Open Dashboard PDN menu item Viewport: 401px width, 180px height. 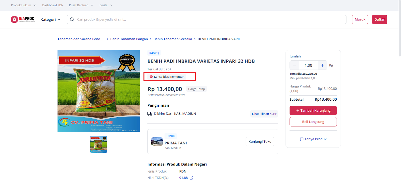pos(53,5)
